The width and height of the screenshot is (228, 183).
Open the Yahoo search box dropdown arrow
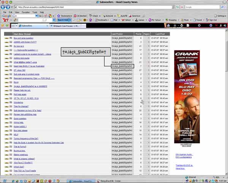pos(54,20)
